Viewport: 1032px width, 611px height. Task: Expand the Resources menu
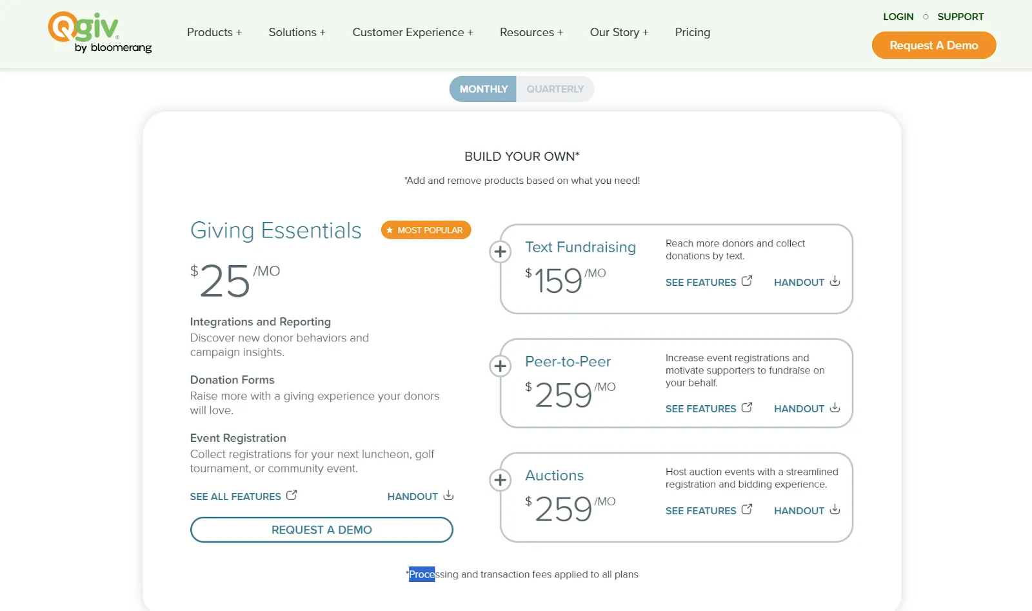tap(531, 32)
